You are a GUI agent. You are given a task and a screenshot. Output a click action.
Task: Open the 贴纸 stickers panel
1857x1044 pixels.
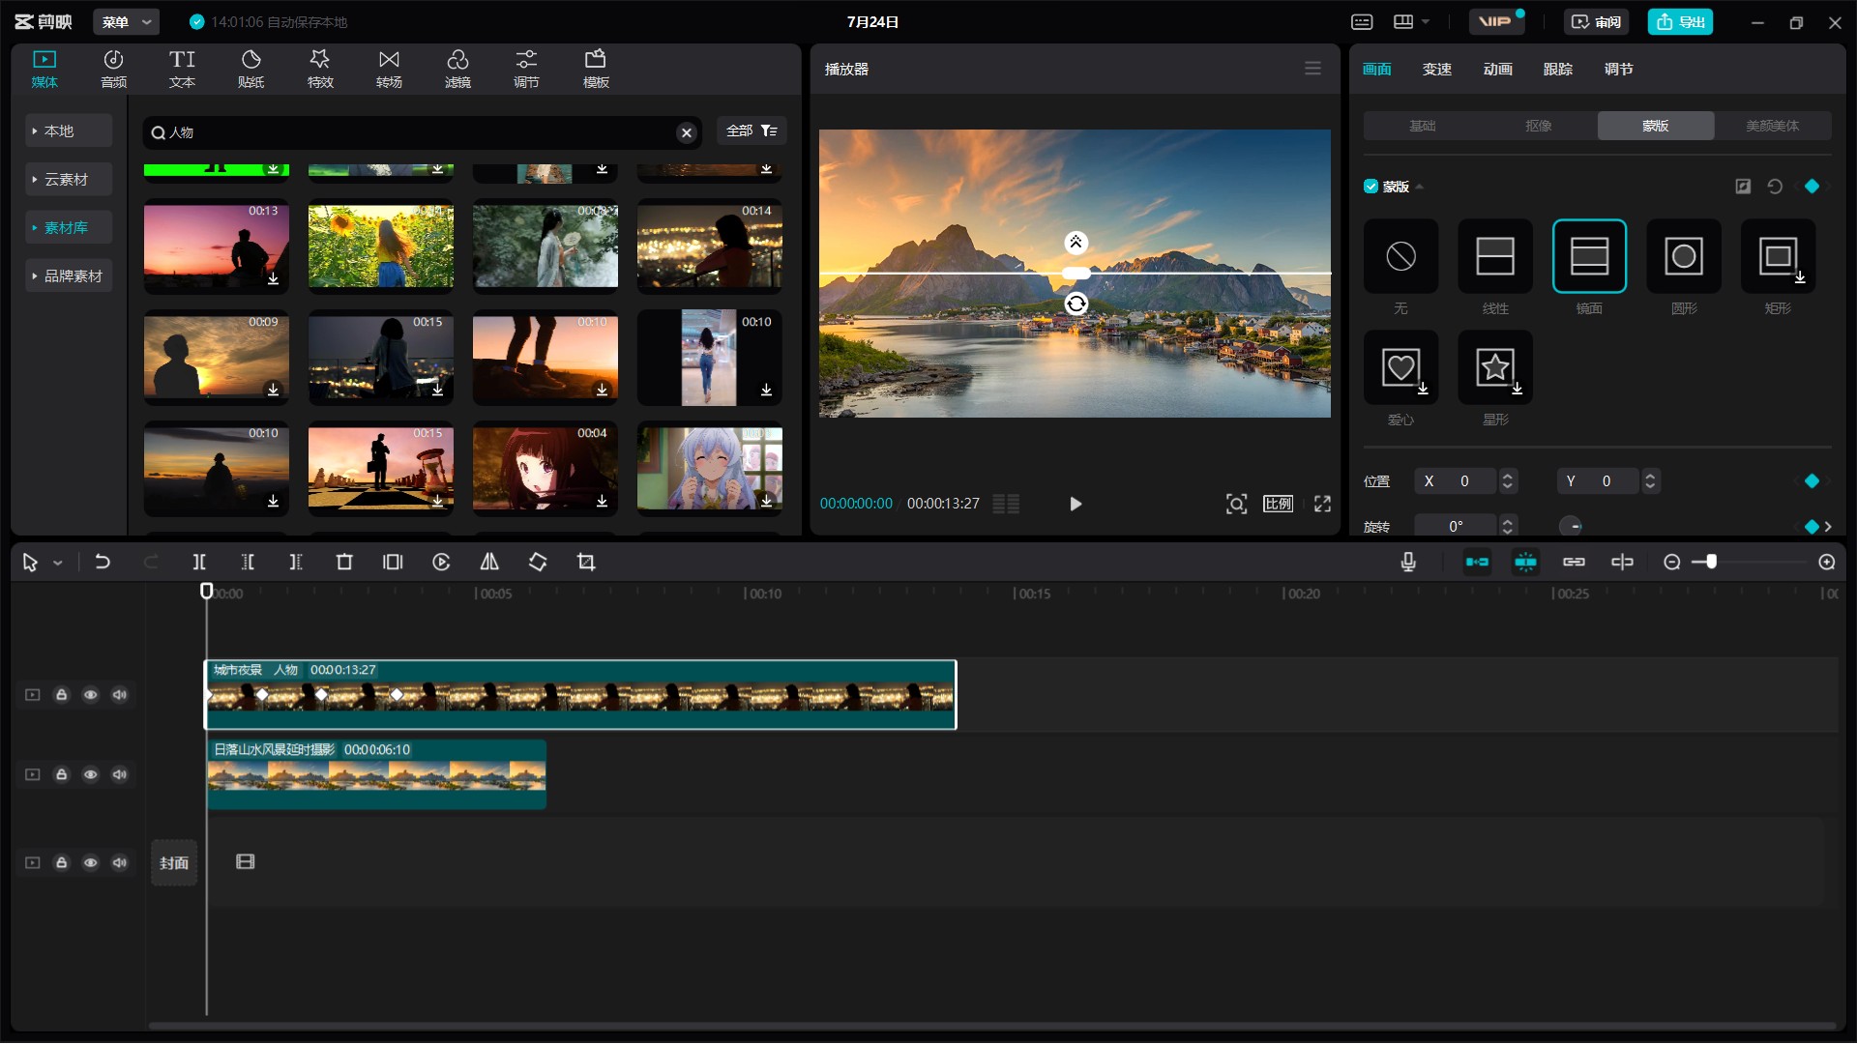(251, 69)
